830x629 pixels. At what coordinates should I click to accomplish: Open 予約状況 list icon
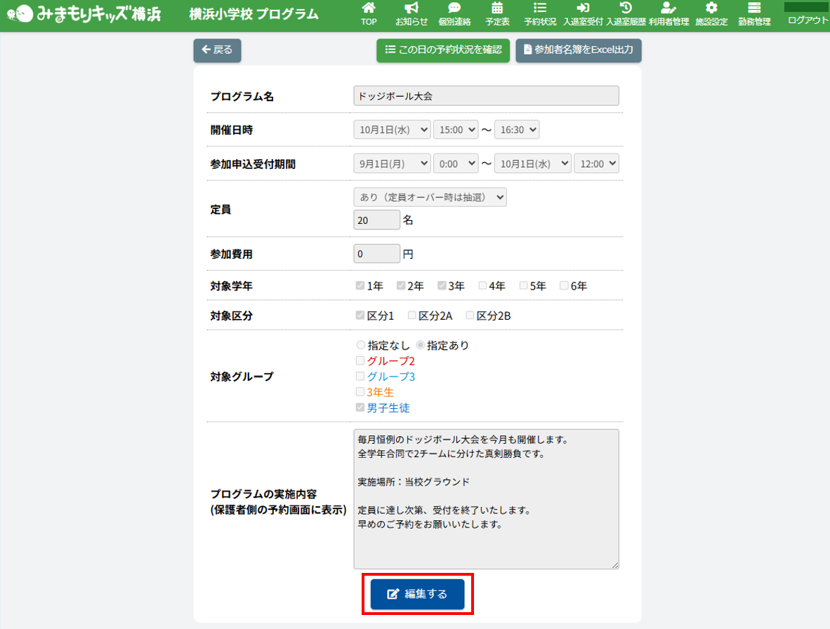540,8
